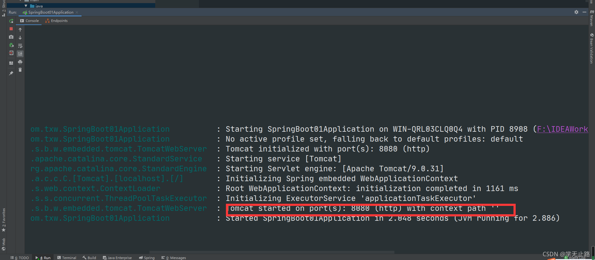Click the green bug attach-debugger icon

(11, 45)
